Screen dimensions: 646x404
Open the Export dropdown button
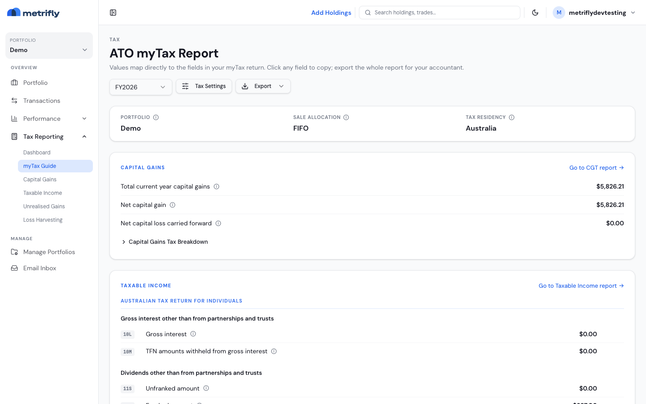click(263, 86)
